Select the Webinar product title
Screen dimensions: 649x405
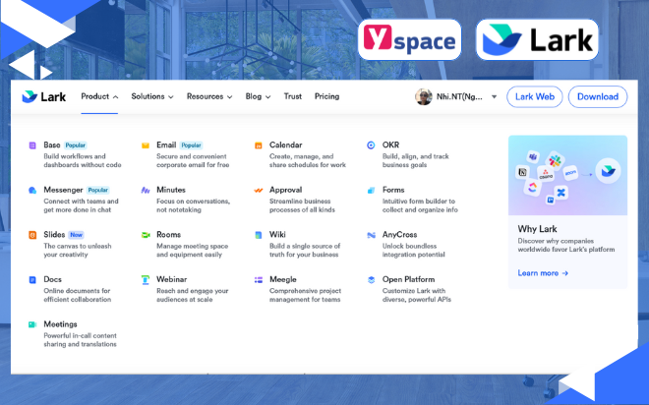172,279
